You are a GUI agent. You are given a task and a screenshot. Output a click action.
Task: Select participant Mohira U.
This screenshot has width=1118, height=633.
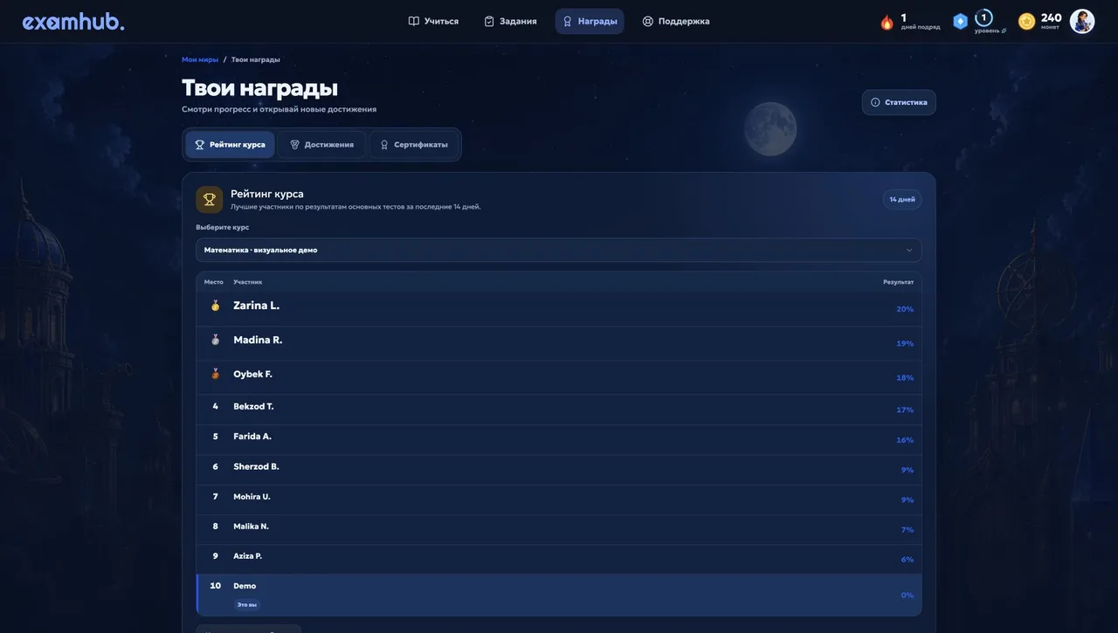252,497
